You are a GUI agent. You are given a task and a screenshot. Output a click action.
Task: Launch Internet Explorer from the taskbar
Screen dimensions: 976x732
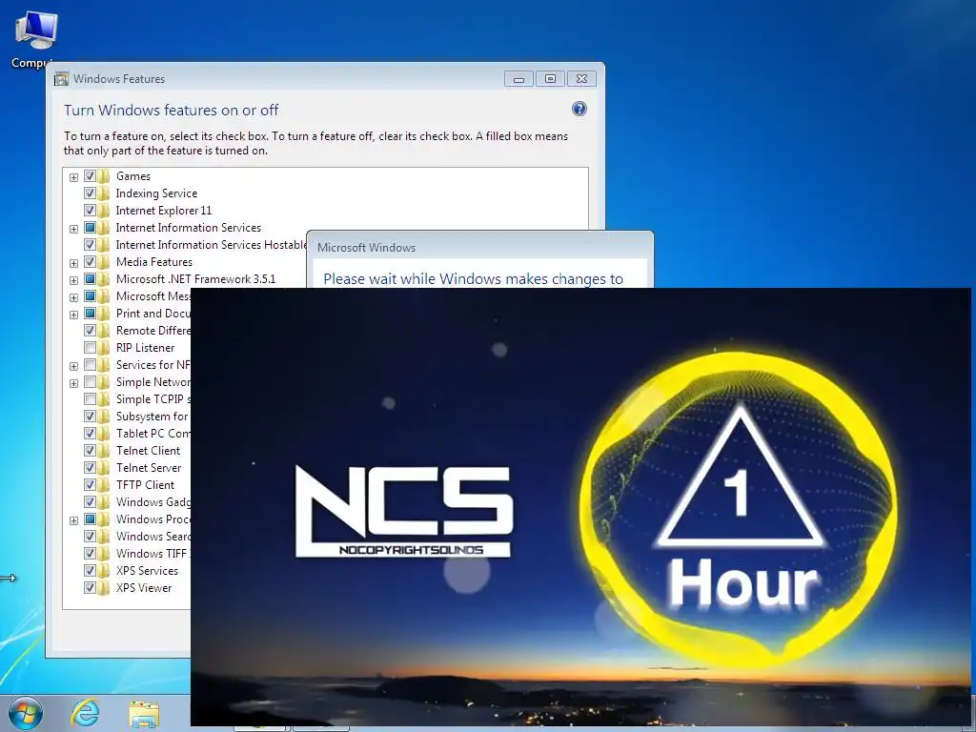click(x=85, y=713)
